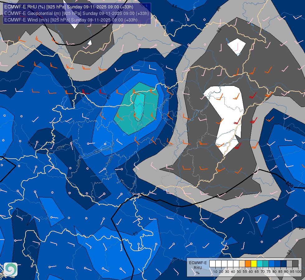Click the legend scale value 10
Image resolution: width=305 pixels, height=280 pixels.
215,272
